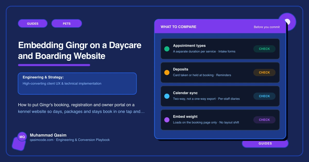Click the round badge above comparison card
Screen dimensions: 309x162
coord(287,22)
